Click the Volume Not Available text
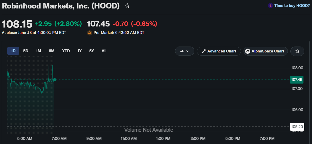The width and height of the screenshot is (312, 144). tap(149, 130)
